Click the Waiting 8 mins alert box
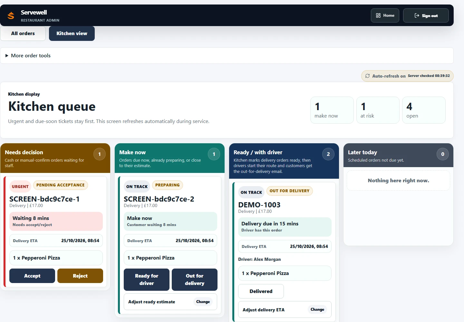This screenshot has width=464, height=322. [x=56, y=221]
